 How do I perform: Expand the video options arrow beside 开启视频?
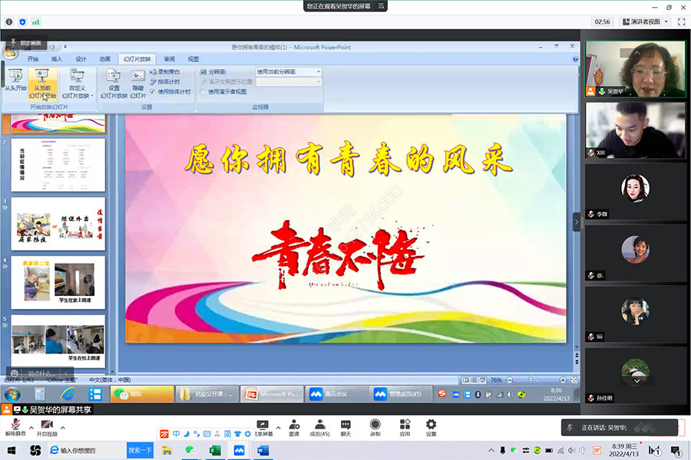(x=63, y=428)
